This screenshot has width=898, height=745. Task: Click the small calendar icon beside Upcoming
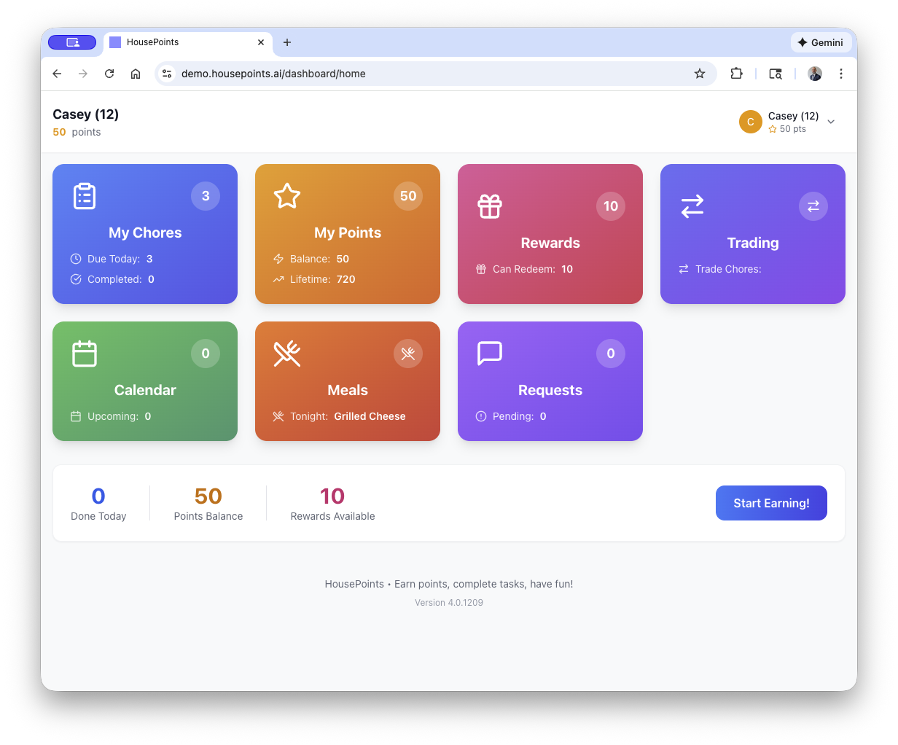[76, 416]
